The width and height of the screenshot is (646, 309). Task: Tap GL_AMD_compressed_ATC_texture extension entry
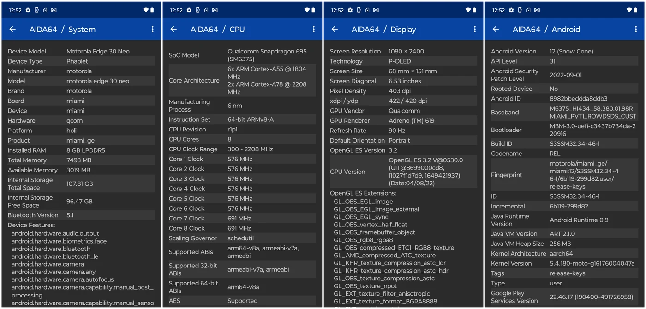point(385,255)
